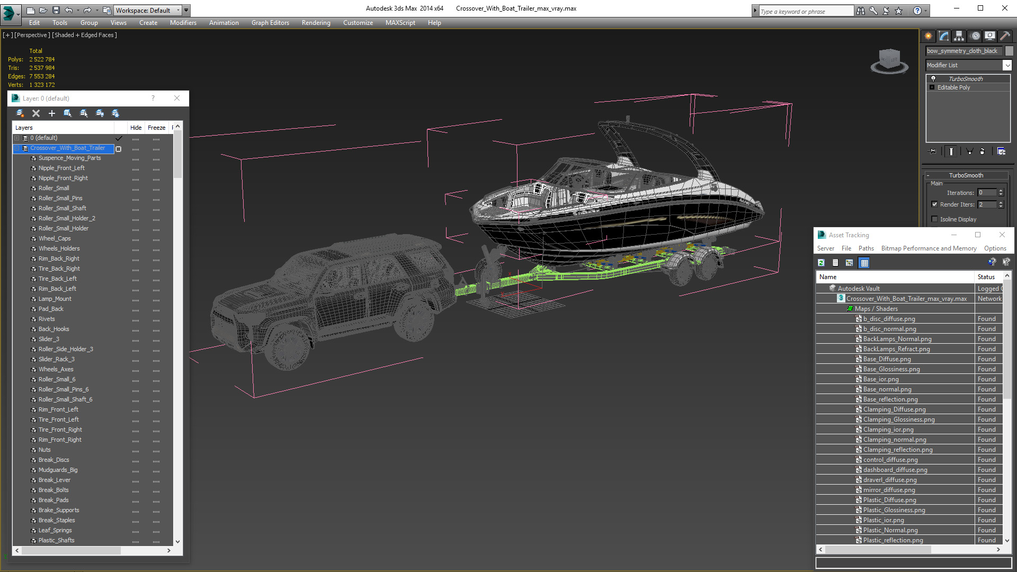Click the Iterations spinner arrows
1017x572 pixels.
tap(1001, 193)
